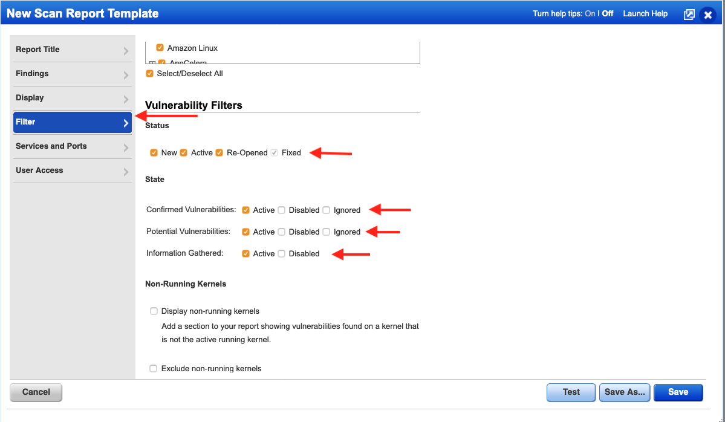
Task: Open Launch Help
Action: click(x=645, y=13)
